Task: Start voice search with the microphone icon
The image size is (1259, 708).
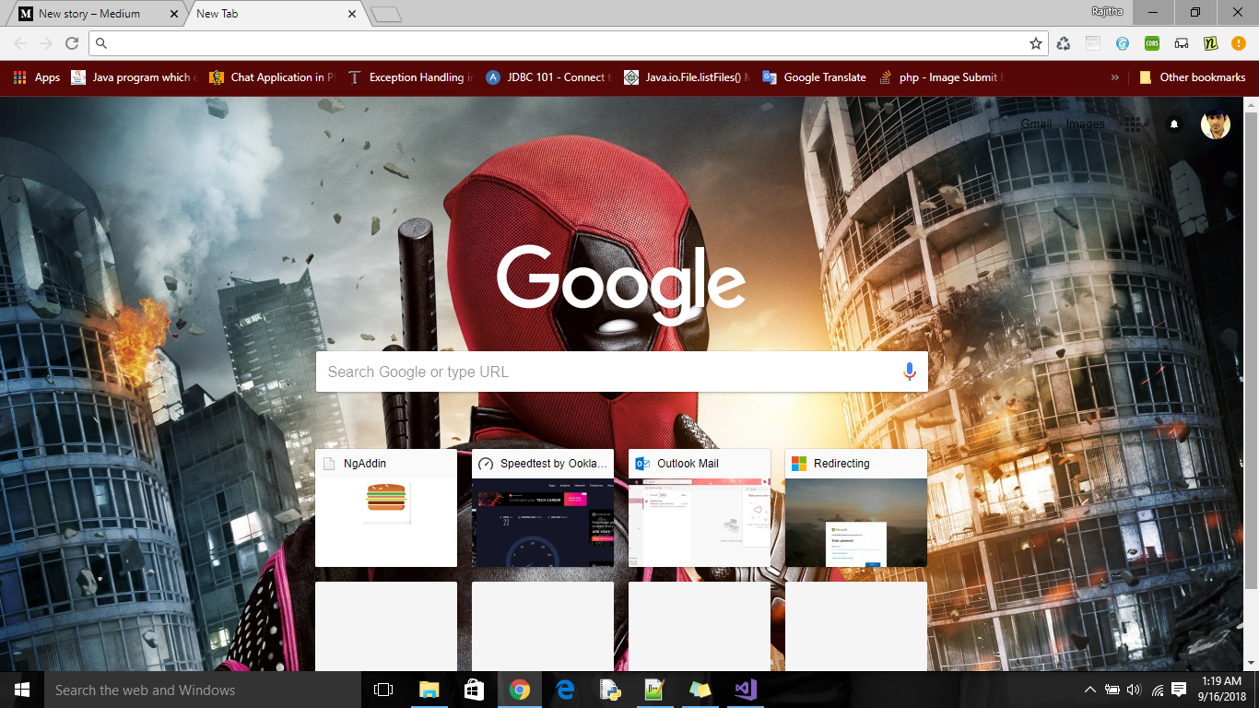Action: coord(909,372)
